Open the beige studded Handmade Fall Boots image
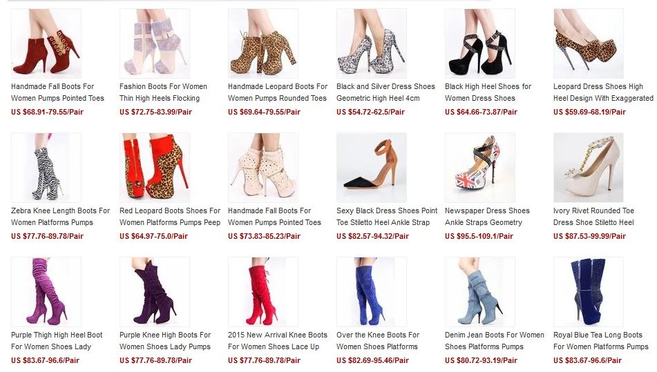The height and width of the screenshot is (372, 657). point(263,168)
